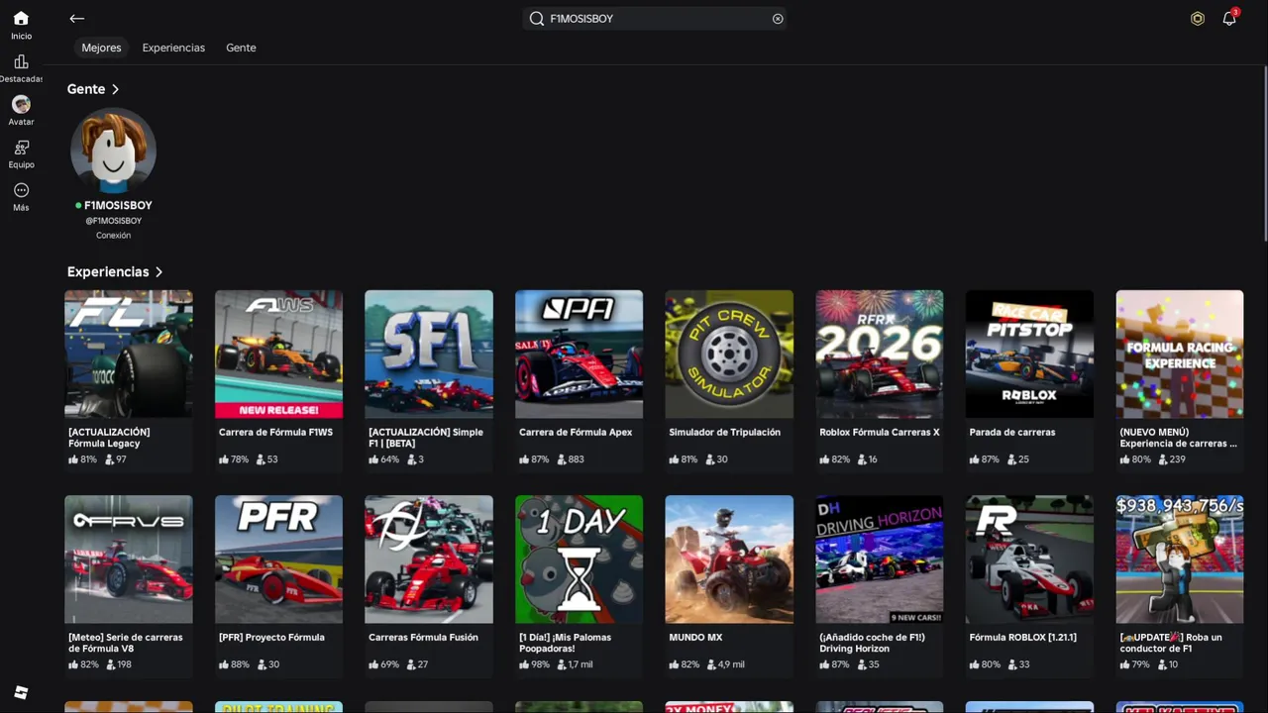The height and width of the screenshot is (713, 1268).
Task: Click F1MOSISBOY username link
Action: (118, 205)
